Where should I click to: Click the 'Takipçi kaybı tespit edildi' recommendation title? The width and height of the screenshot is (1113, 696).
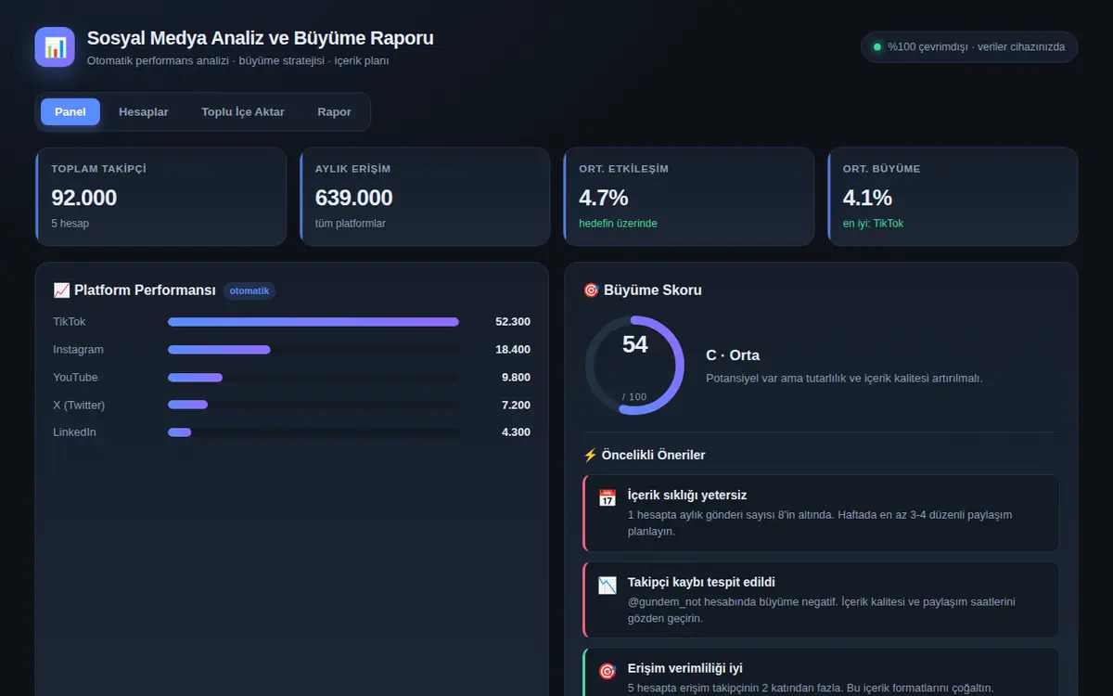(701, 582)
